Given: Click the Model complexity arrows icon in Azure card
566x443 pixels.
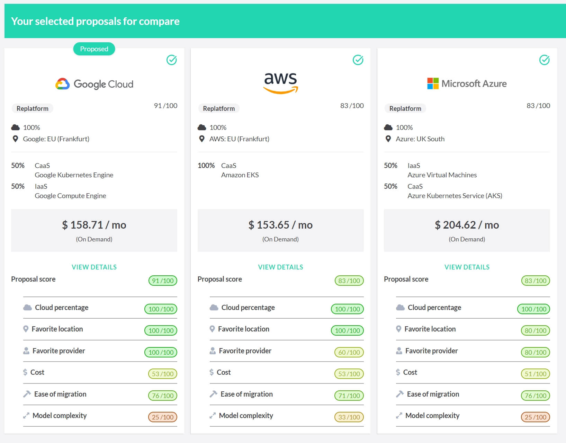Looking at the screenshot, I should (399, 416).
